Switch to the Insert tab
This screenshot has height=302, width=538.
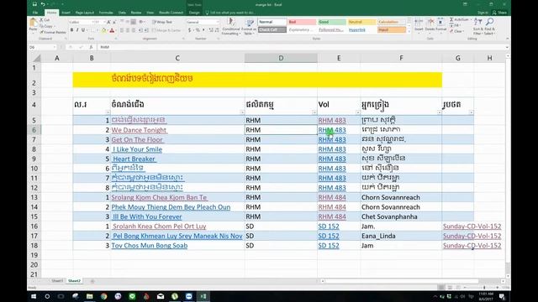click(66, 13)
